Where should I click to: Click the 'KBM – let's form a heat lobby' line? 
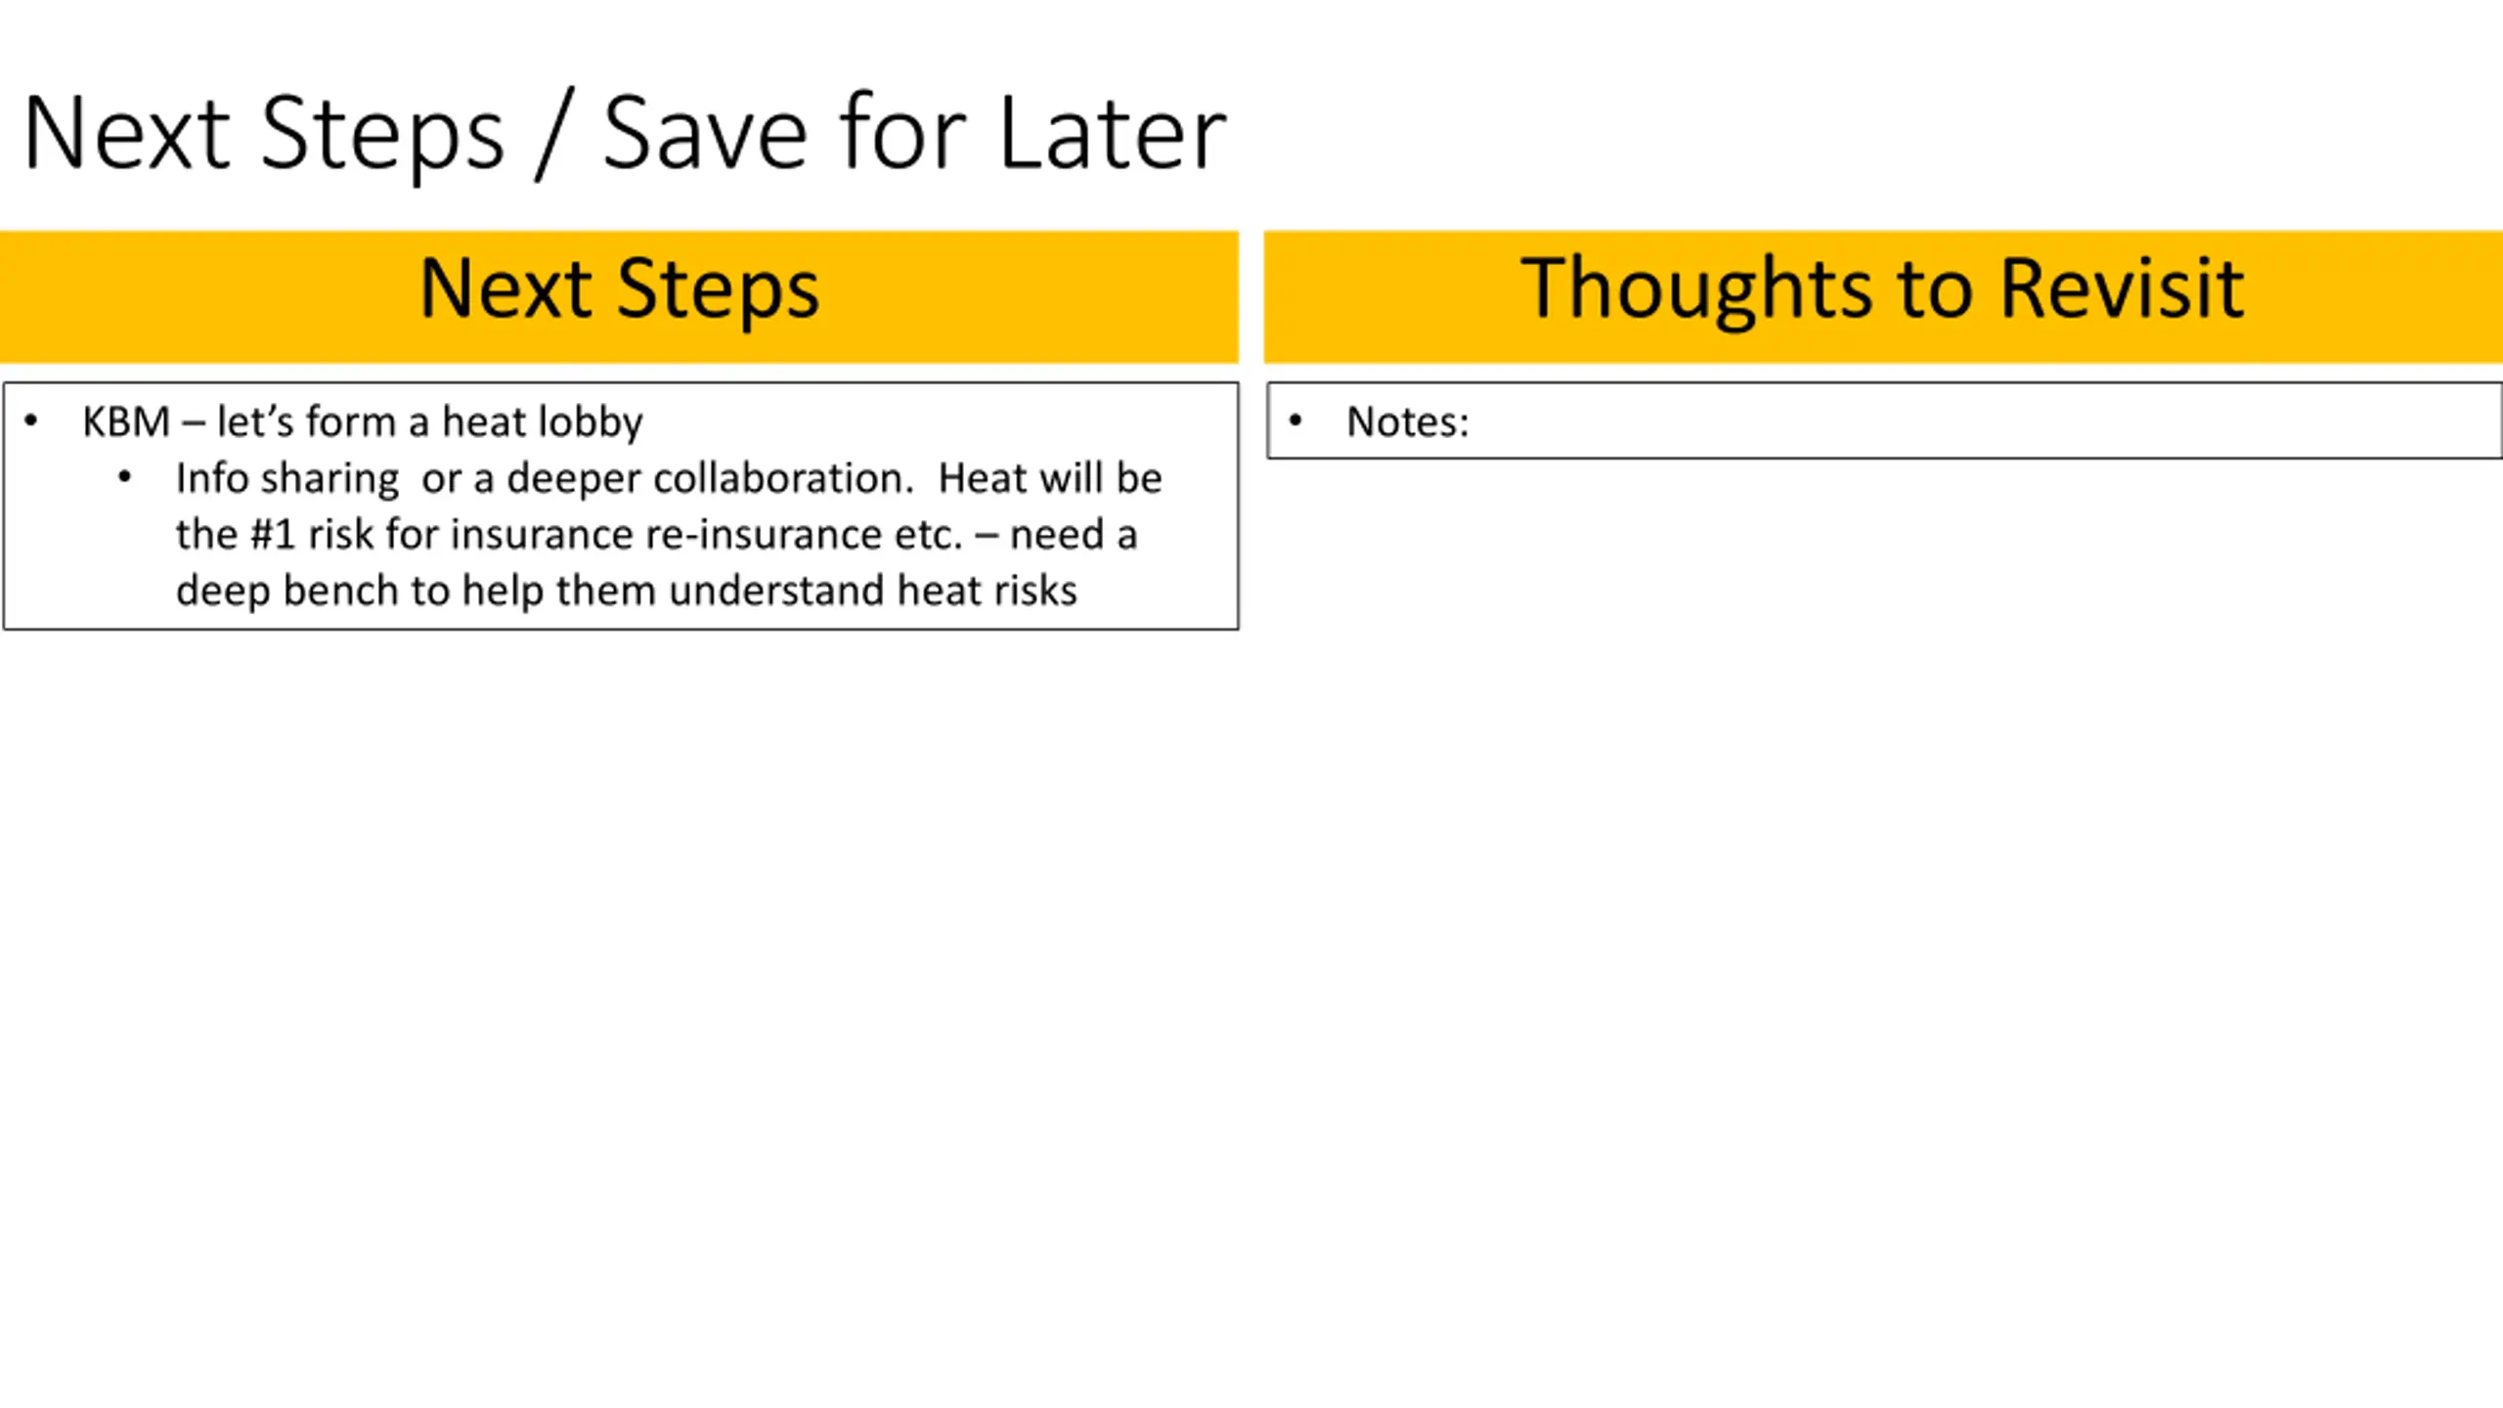pyautogui.click(x=363, y=422)
